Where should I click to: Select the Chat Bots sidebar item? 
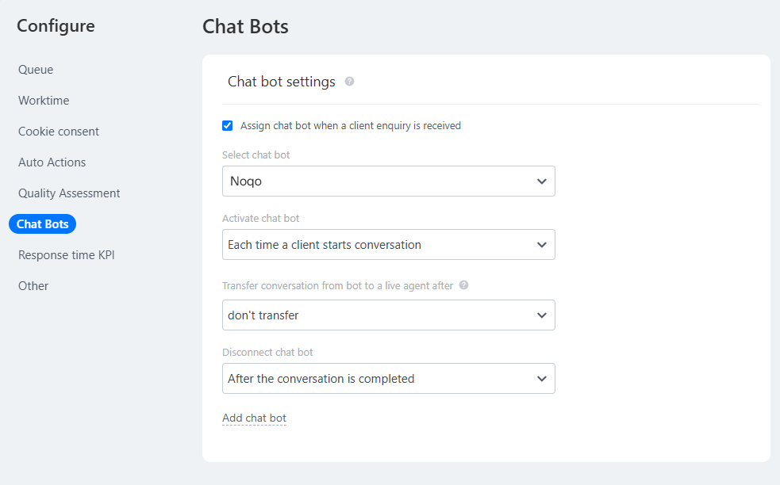42,224
